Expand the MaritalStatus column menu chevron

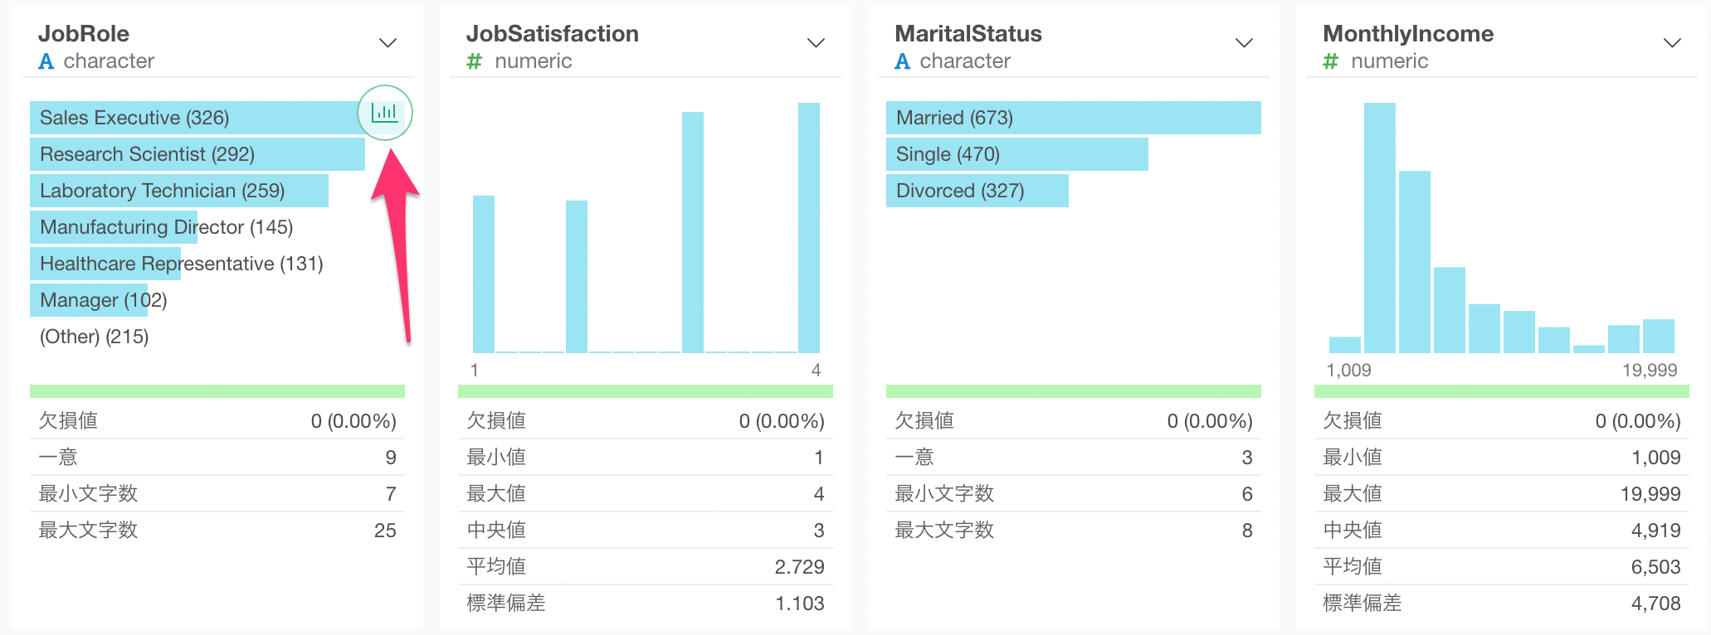[x=1244, y=43]
